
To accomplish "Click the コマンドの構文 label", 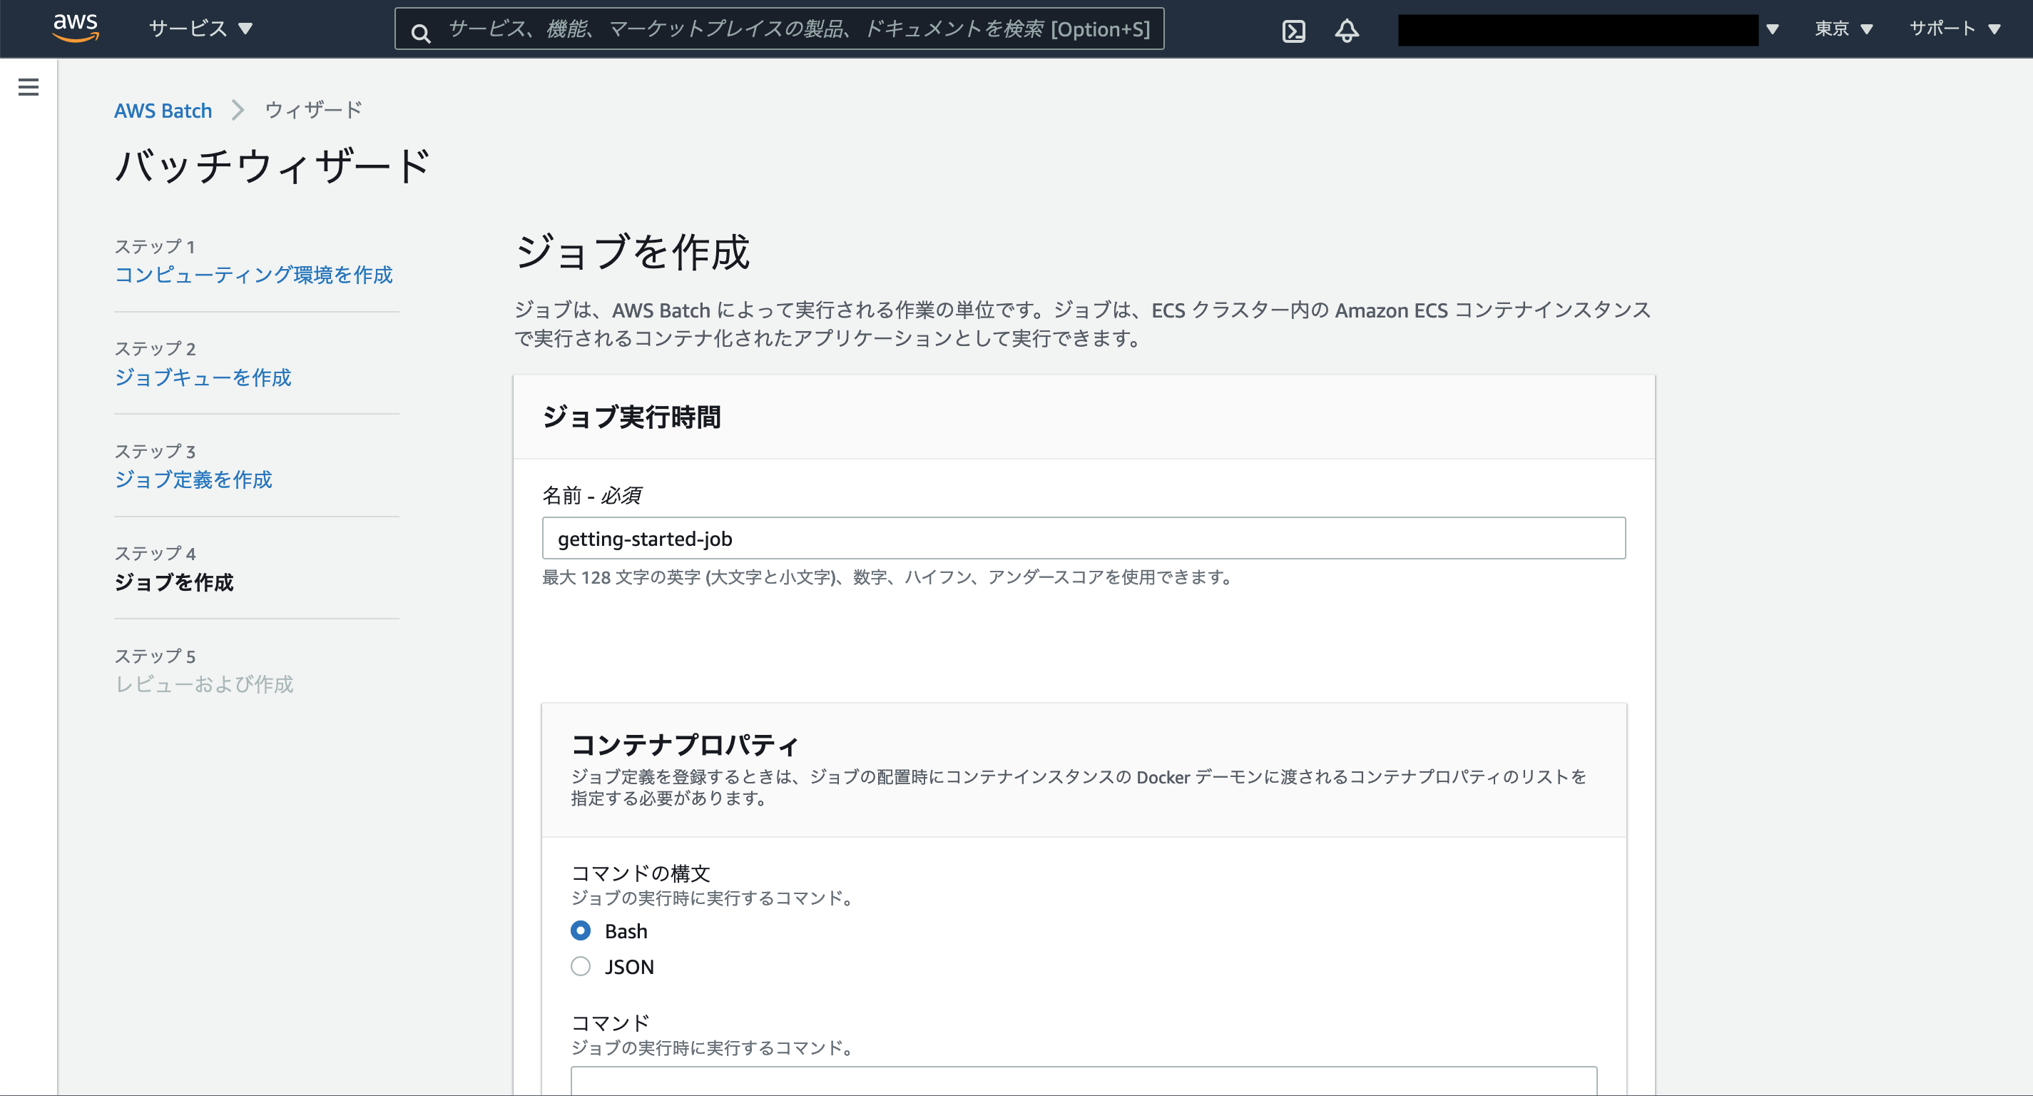I will pos(641,873).
